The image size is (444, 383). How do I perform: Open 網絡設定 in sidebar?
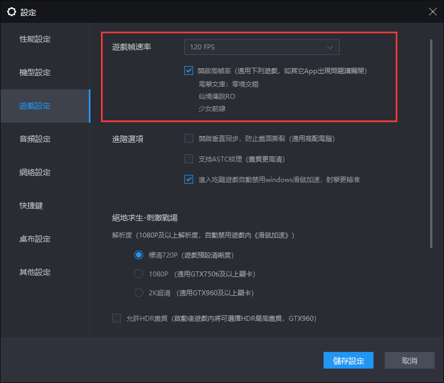pyautogui.click(x=35, y=173)
